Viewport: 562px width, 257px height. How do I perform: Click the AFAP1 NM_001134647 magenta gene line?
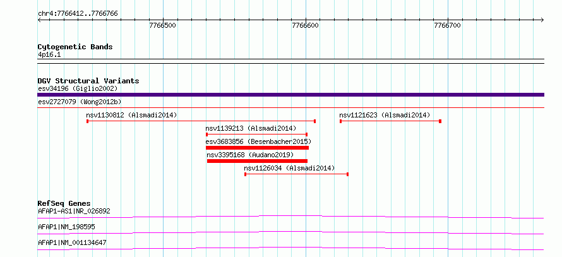(x=290, y=249)
